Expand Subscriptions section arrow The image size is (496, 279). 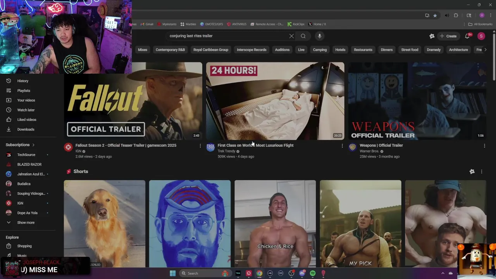pyautogui.click(x=33, y=145)
